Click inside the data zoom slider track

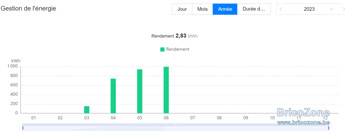(176, 128)
